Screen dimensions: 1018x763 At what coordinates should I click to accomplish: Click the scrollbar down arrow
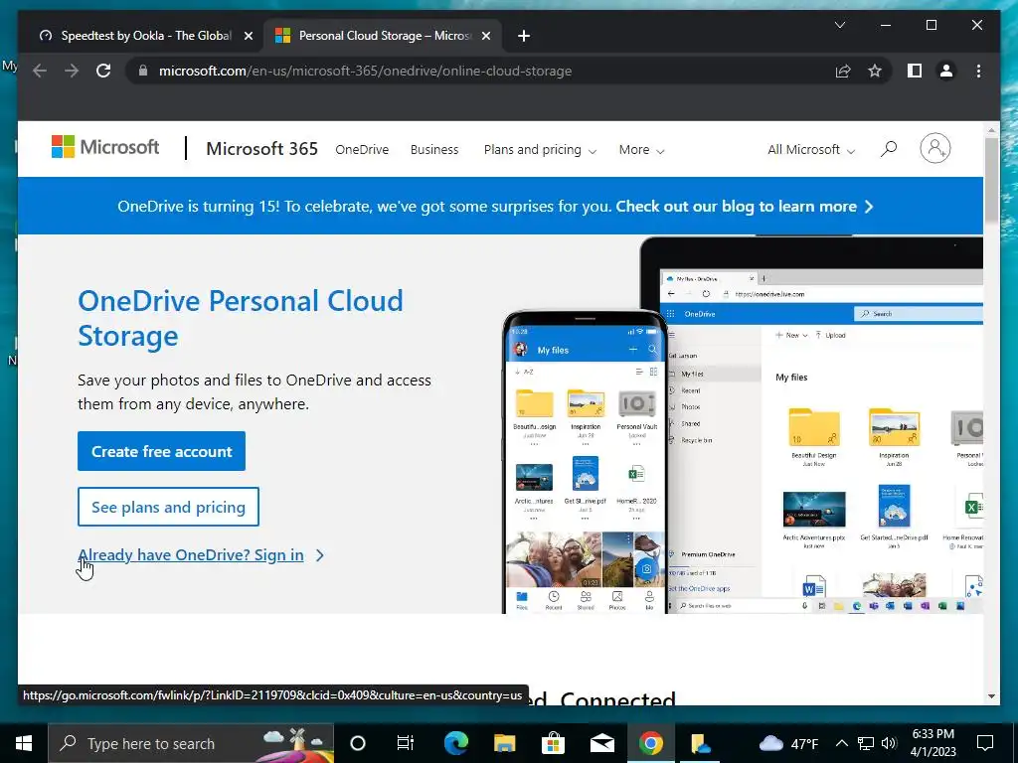tap(991, 696)
